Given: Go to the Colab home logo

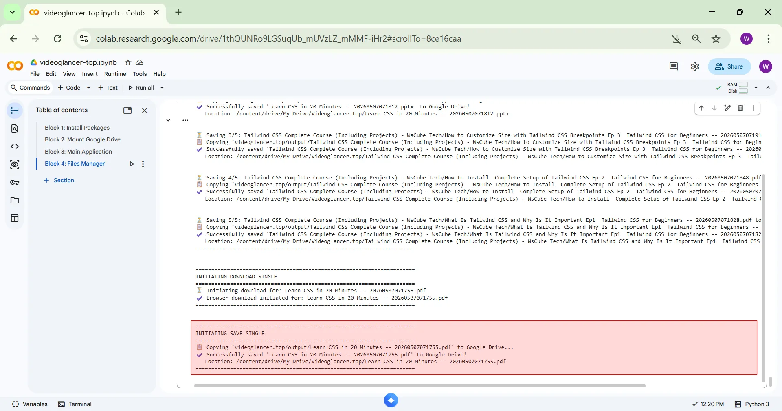Looking at the screenshot, I should coord(15,66).
